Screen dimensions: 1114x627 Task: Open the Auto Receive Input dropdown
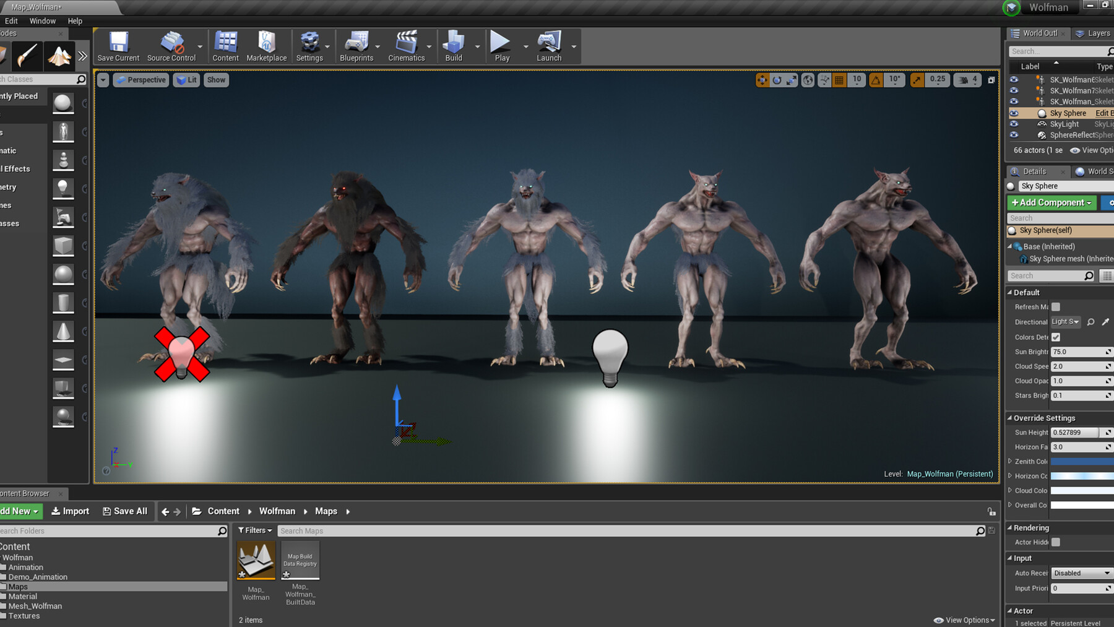click(x=1081, y=573)
